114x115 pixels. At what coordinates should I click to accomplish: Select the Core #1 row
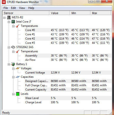pyautogui.click(x=68, y=34)
